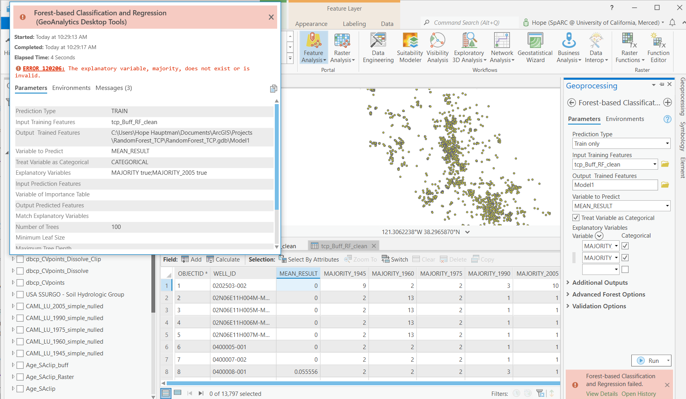Expand the Validation Options section
Image resolution: width=686 pixels, height=399 pixels.
click(x=599, y=306)
